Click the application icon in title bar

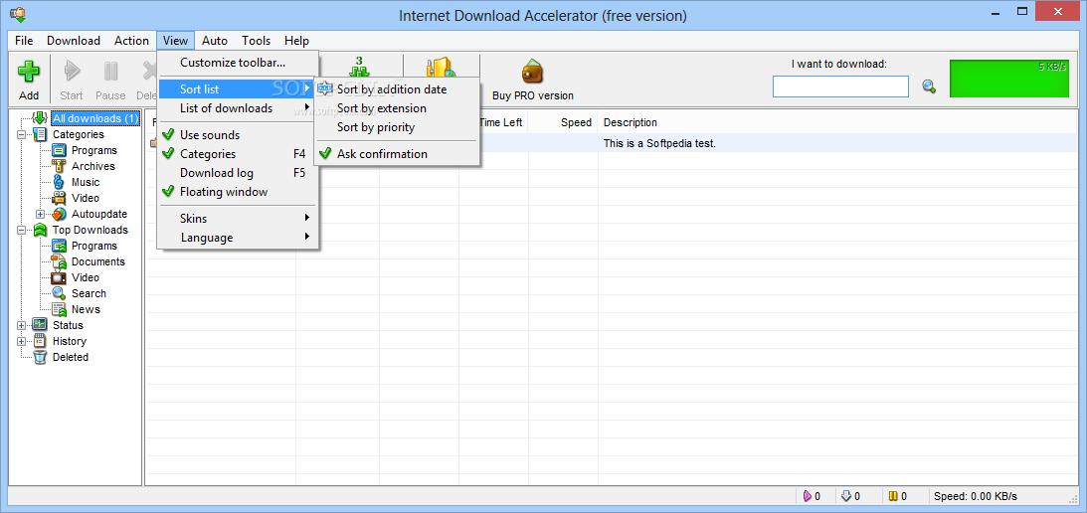click(x=19, y=14)
